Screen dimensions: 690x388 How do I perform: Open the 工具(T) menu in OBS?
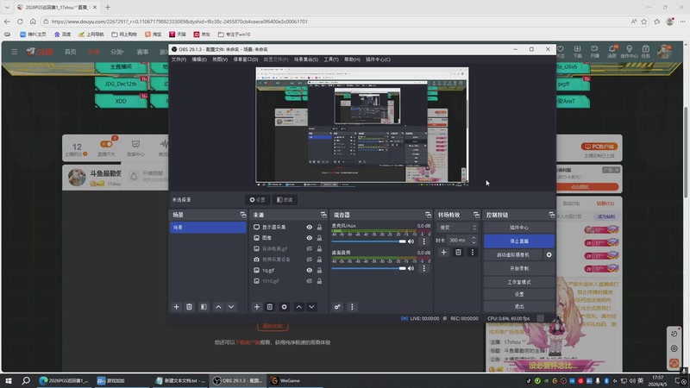coord(331,59)
